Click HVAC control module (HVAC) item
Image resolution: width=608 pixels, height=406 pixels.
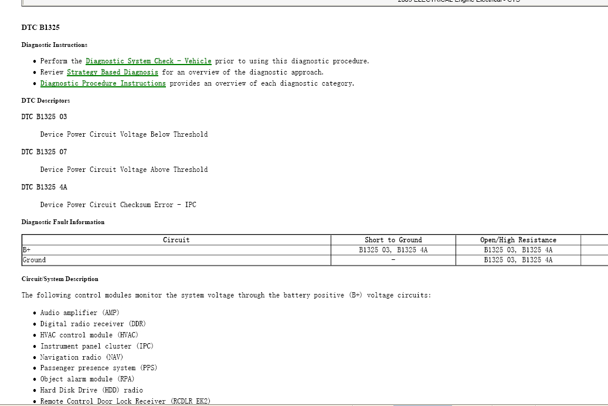pyautogui.click(x=89, y=335)
